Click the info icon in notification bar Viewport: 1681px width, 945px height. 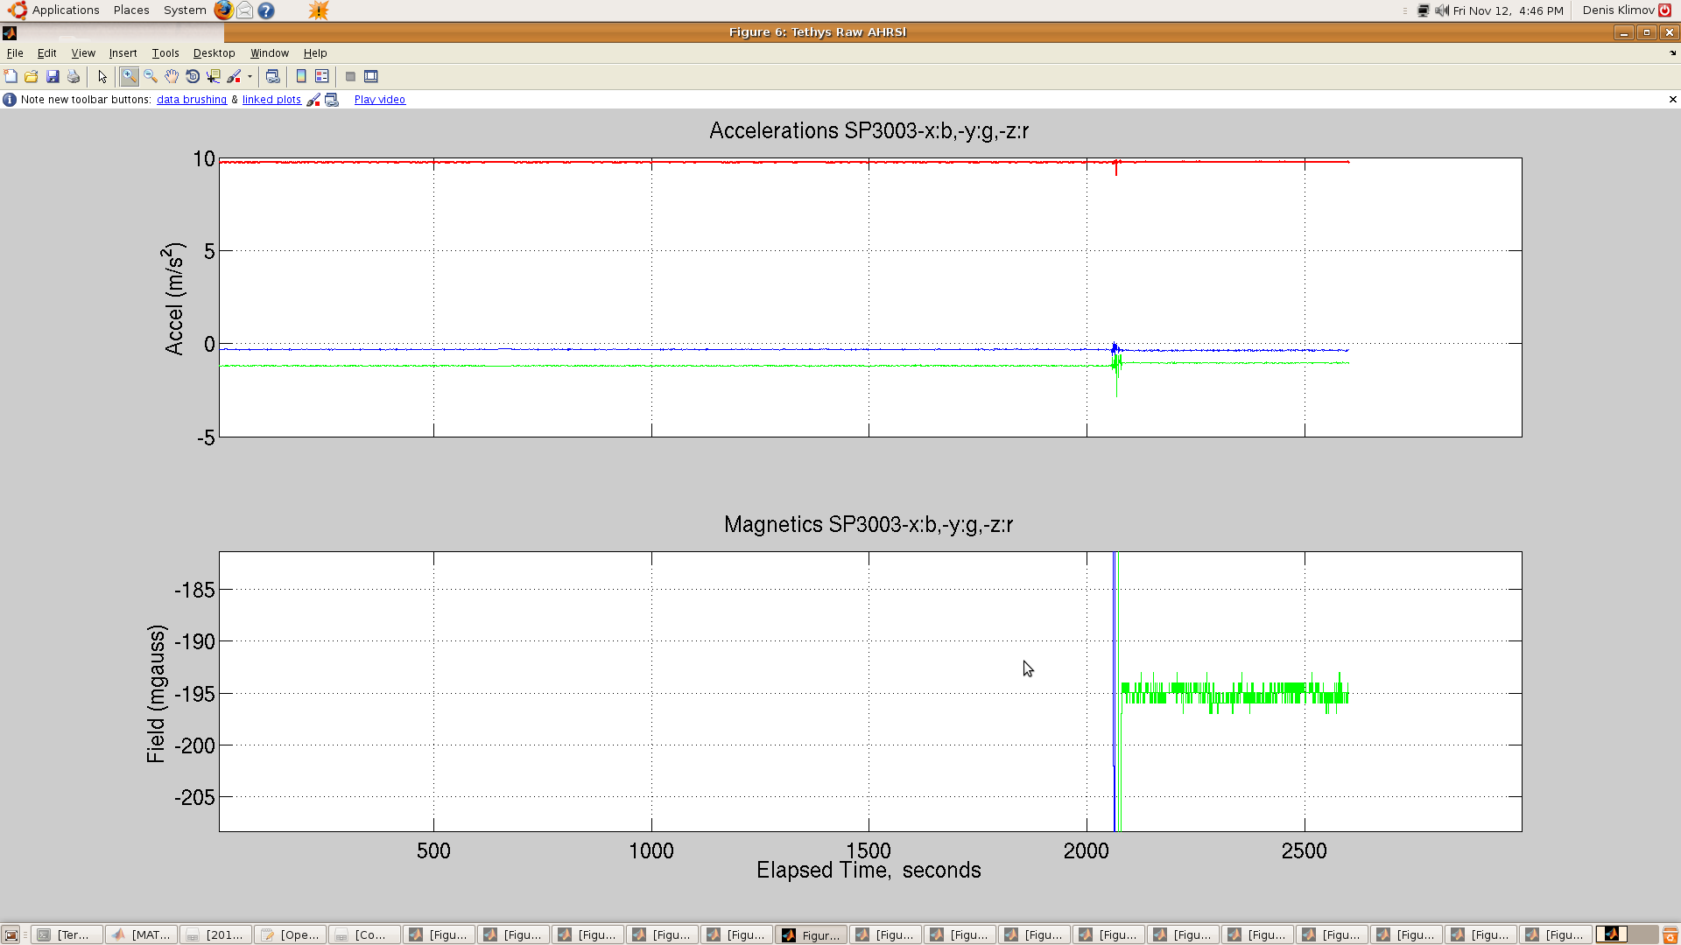point(10,100)
